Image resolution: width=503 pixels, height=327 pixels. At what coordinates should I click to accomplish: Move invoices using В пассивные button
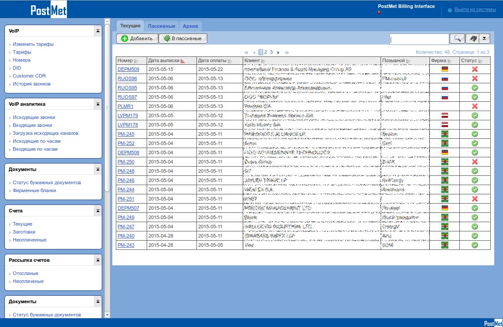click(x=183, y=38)
